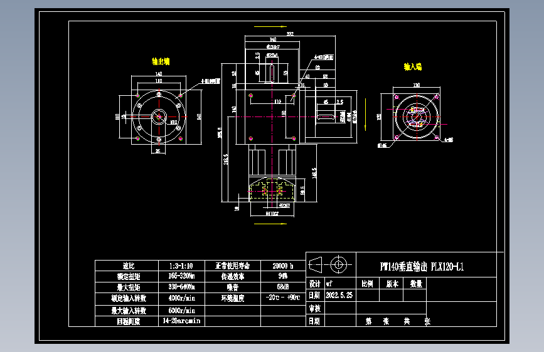
Task: Select title text PW140垂直输出 PLX120-L1
Action: click(x=422, y=266)
